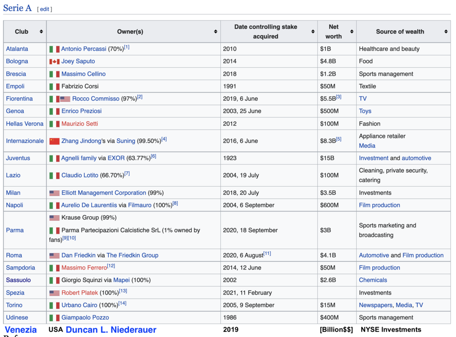Click the US flag beside Elliott Management Corporation
This screenshot has width=456, height=337.
54,193
